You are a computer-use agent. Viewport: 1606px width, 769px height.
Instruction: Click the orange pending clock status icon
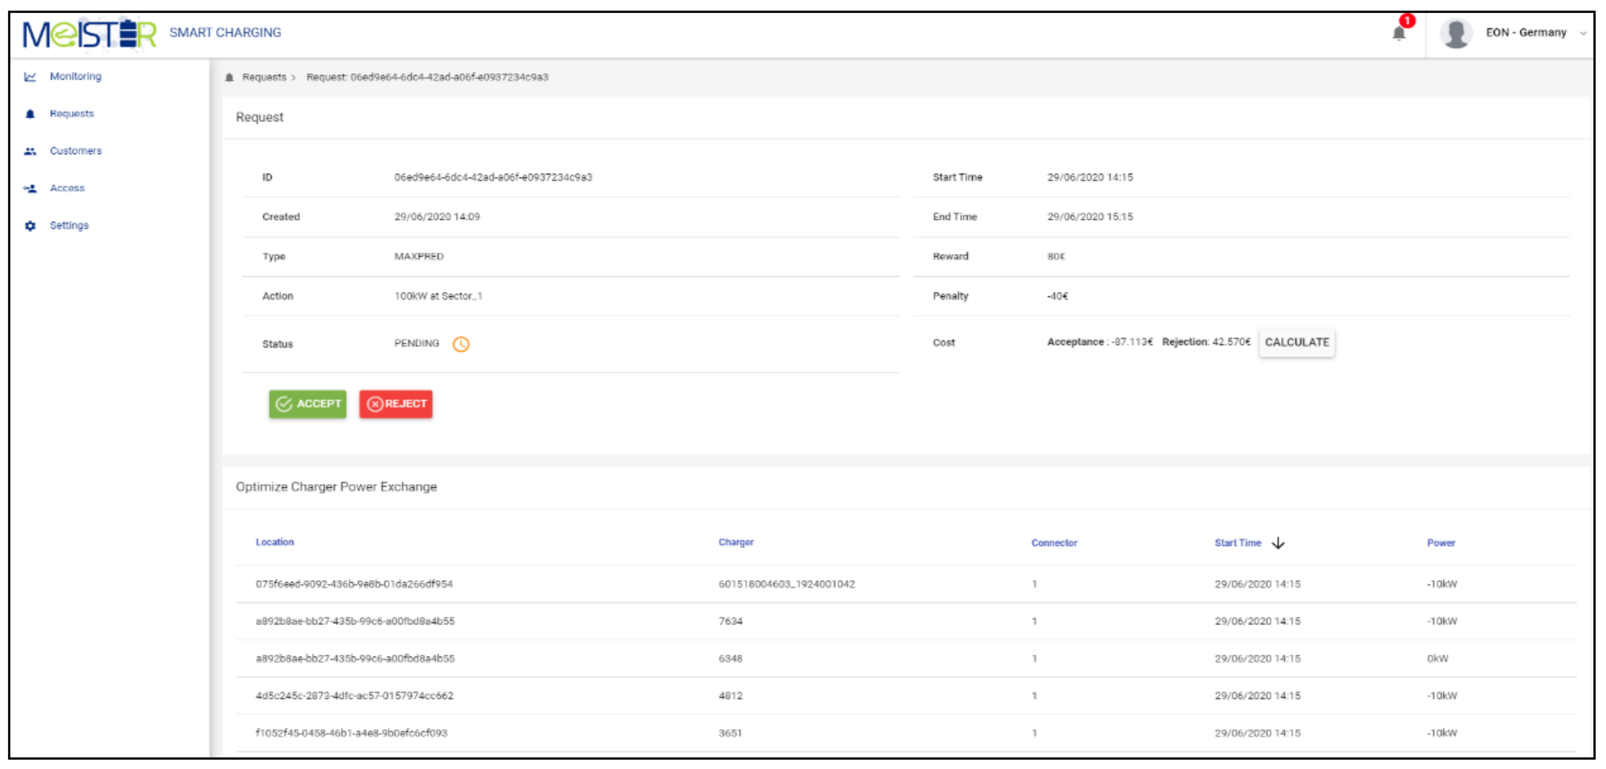coord(461,344)
